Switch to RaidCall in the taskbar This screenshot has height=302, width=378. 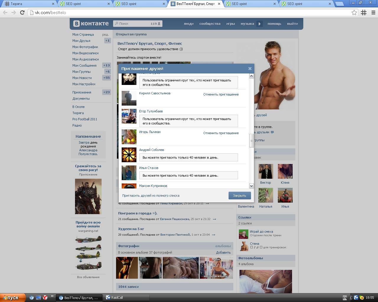tap(127, 298)
